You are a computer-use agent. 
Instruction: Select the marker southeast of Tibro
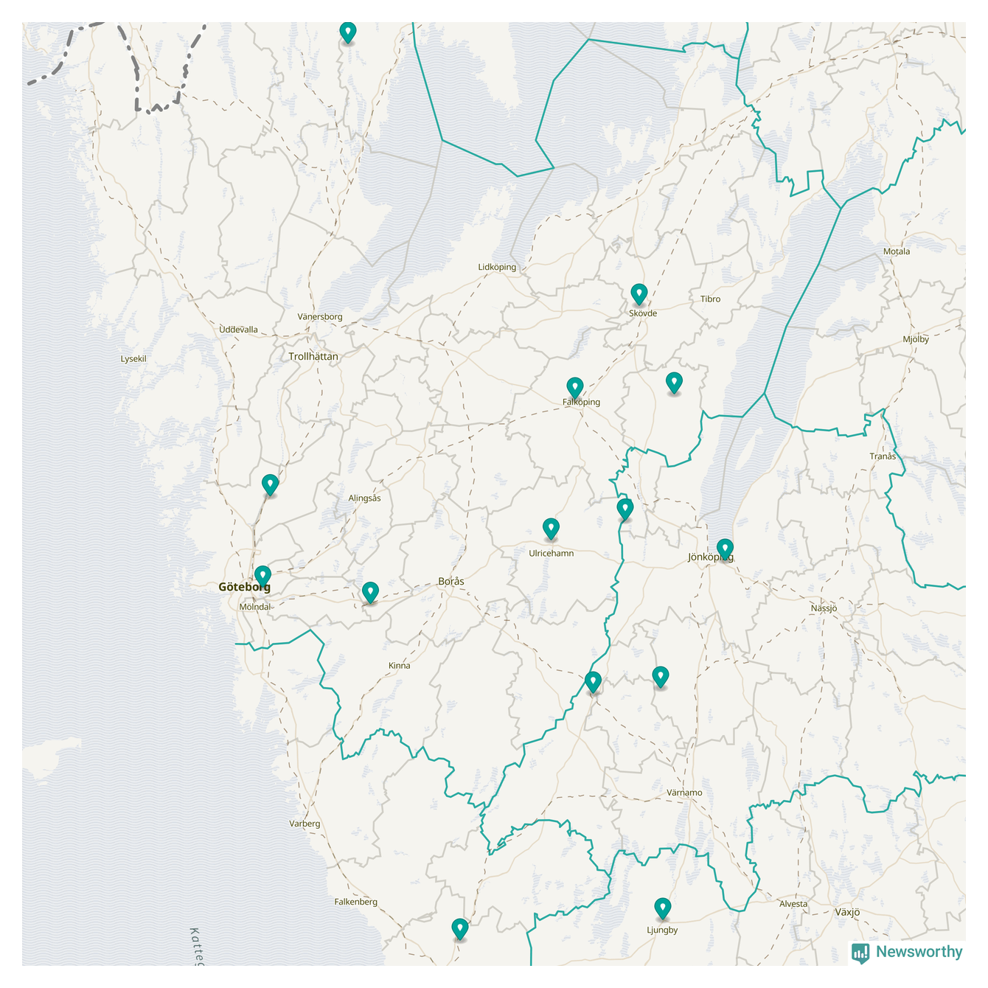coord(674,383)
